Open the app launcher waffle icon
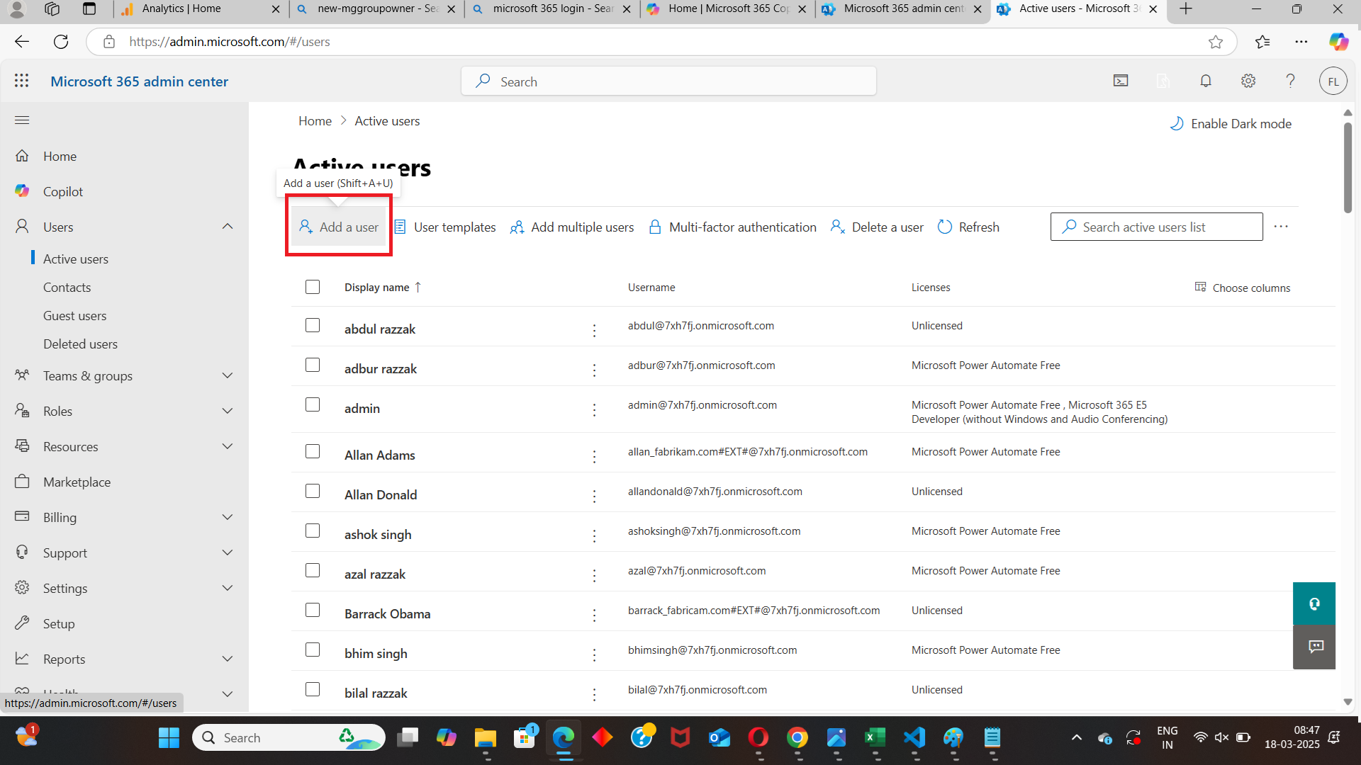Image resolution: width=1361 pixels, height=765 pixels. (21, 81)
